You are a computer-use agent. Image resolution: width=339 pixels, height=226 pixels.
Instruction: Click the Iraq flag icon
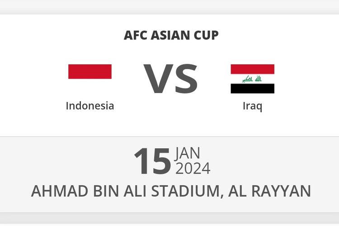[253, 79]
